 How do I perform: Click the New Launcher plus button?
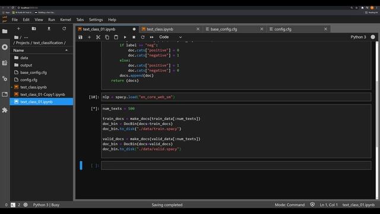18,29
